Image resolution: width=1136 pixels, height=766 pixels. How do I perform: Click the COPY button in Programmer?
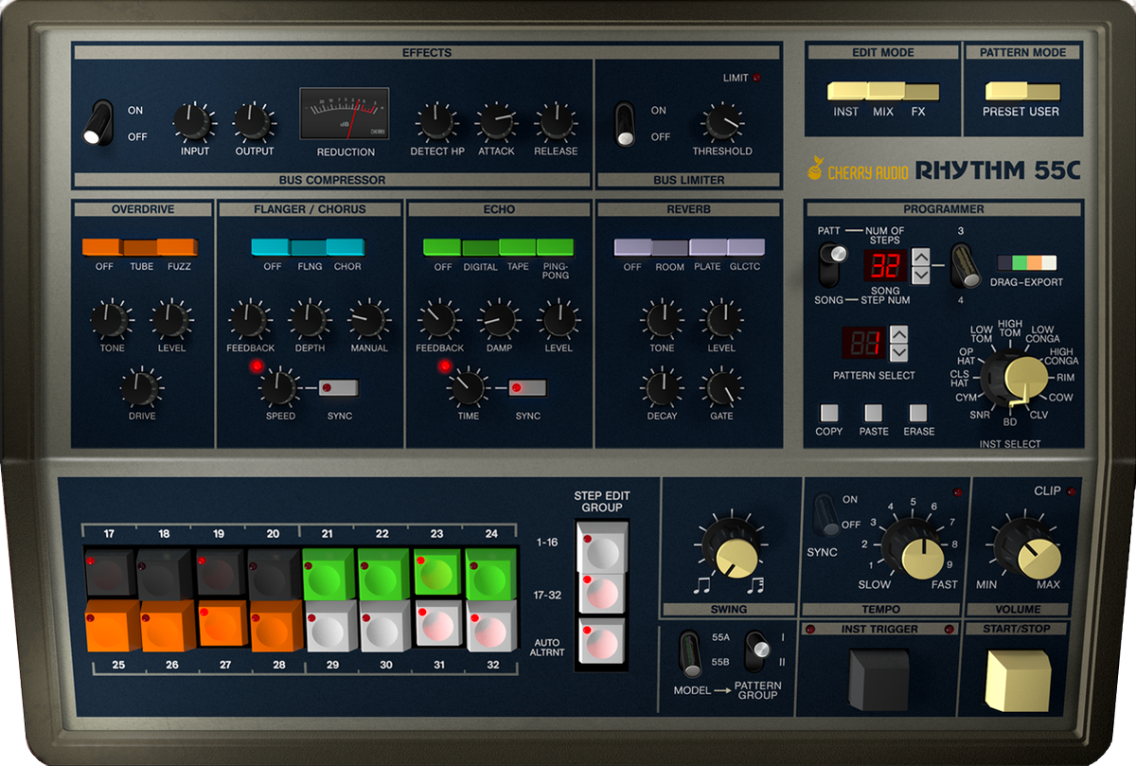tap(827, 414)
